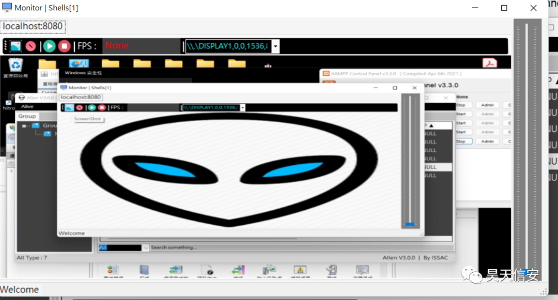Image resolution: width=558 pixels, height=300 pixels.
Task: Click the server list icon with red and green dots
Action: pyautogui.click(x=113, y=270)
